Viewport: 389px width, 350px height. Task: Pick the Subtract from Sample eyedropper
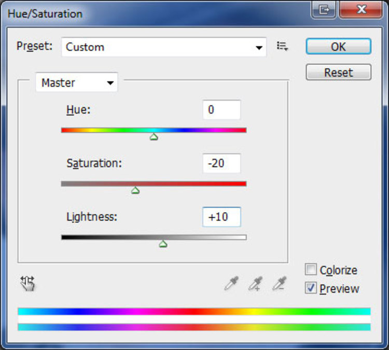(x=280, y=283)
